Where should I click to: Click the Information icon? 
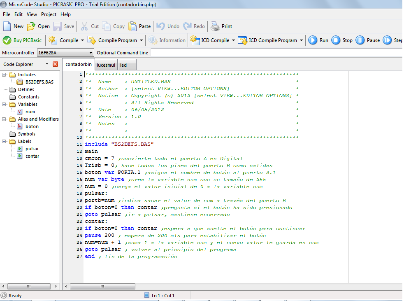pyautogui.click(x=153, y=40)
